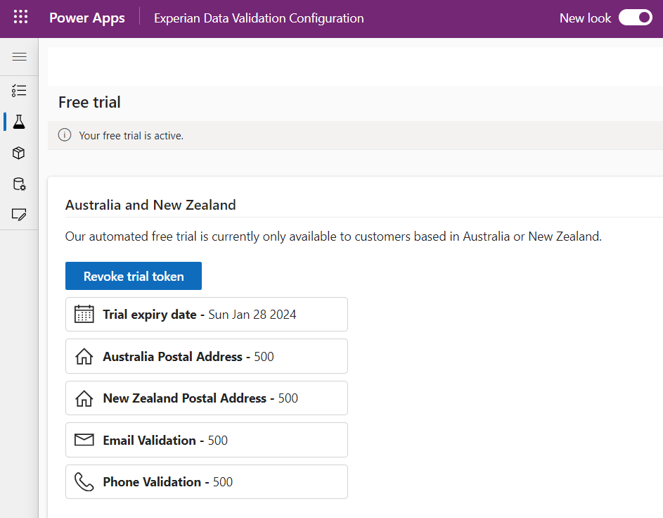
Task: Click the phone icon for Phone Validation
Action: tap(84, 482)
